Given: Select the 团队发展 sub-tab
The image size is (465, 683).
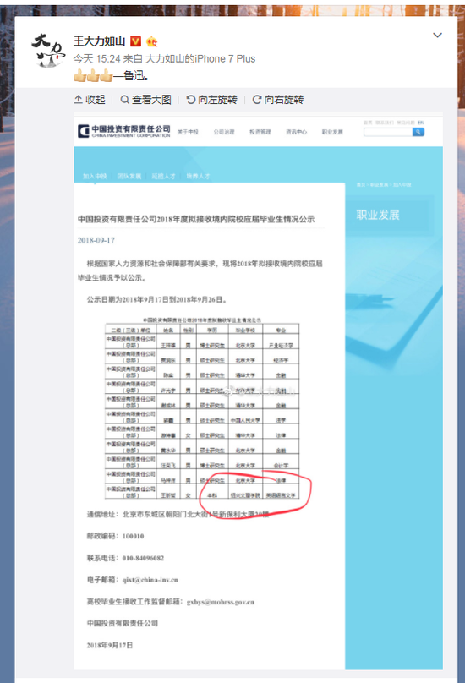Looking at the screenshot, I should (x=129, y=176).
